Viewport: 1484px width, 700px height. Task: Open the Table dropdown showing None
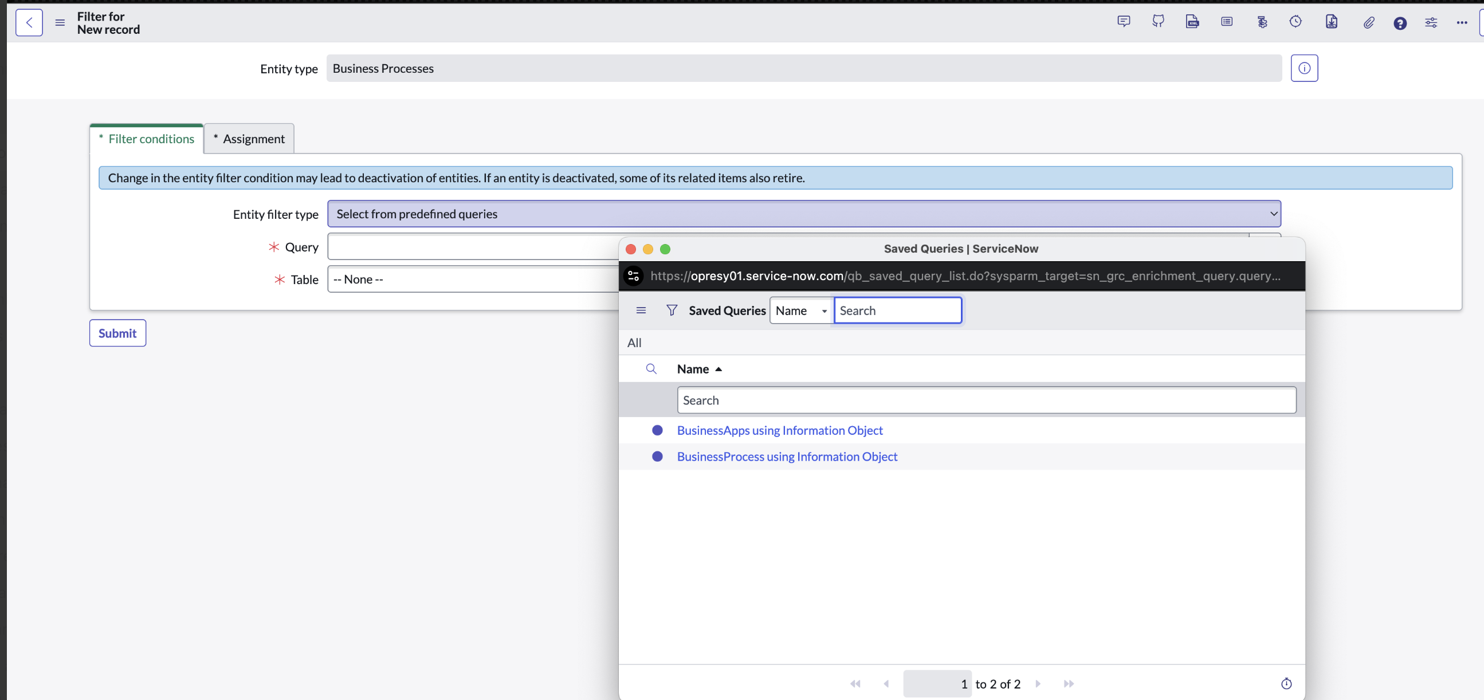(473, 280)
